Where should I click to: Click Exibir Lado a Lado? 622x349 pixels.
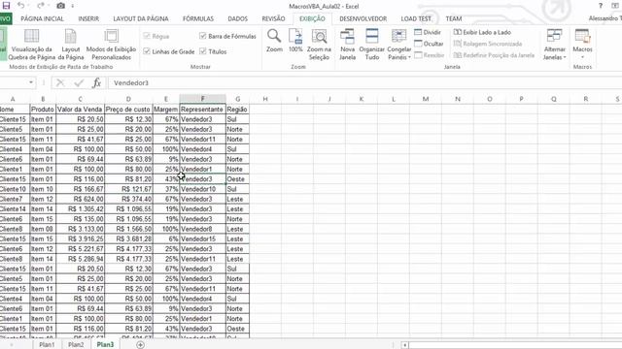(x=482, y=32)
